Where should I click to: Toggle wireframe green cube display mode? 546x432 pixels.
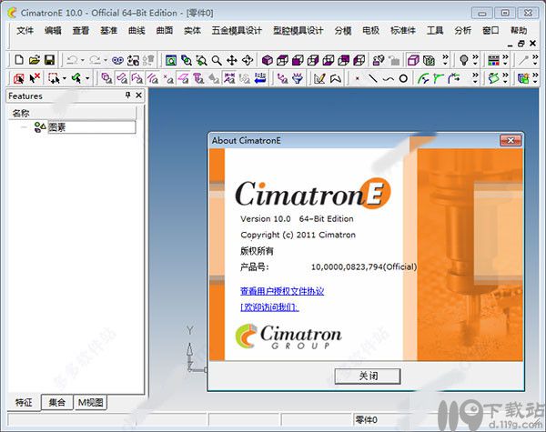429,60
